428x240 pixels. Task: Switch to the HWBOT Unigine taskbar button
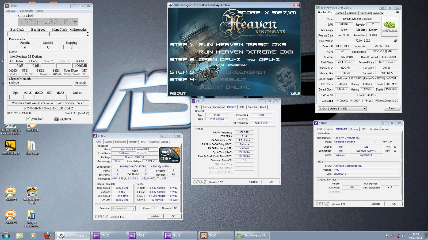[72, 235]
